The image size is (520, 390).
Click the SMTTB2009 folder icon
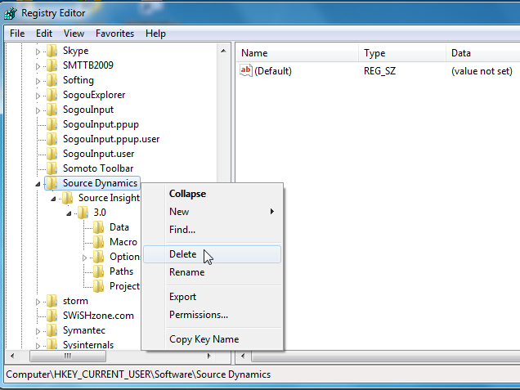click(x=52, y=65)
